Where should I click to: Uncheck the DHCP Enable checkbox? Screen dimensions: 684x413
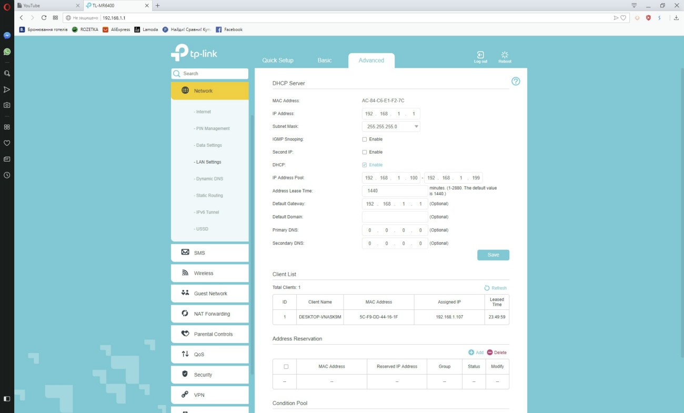[365, 165]
